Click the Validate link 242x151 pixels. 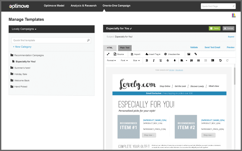click(x=194, y=47)
